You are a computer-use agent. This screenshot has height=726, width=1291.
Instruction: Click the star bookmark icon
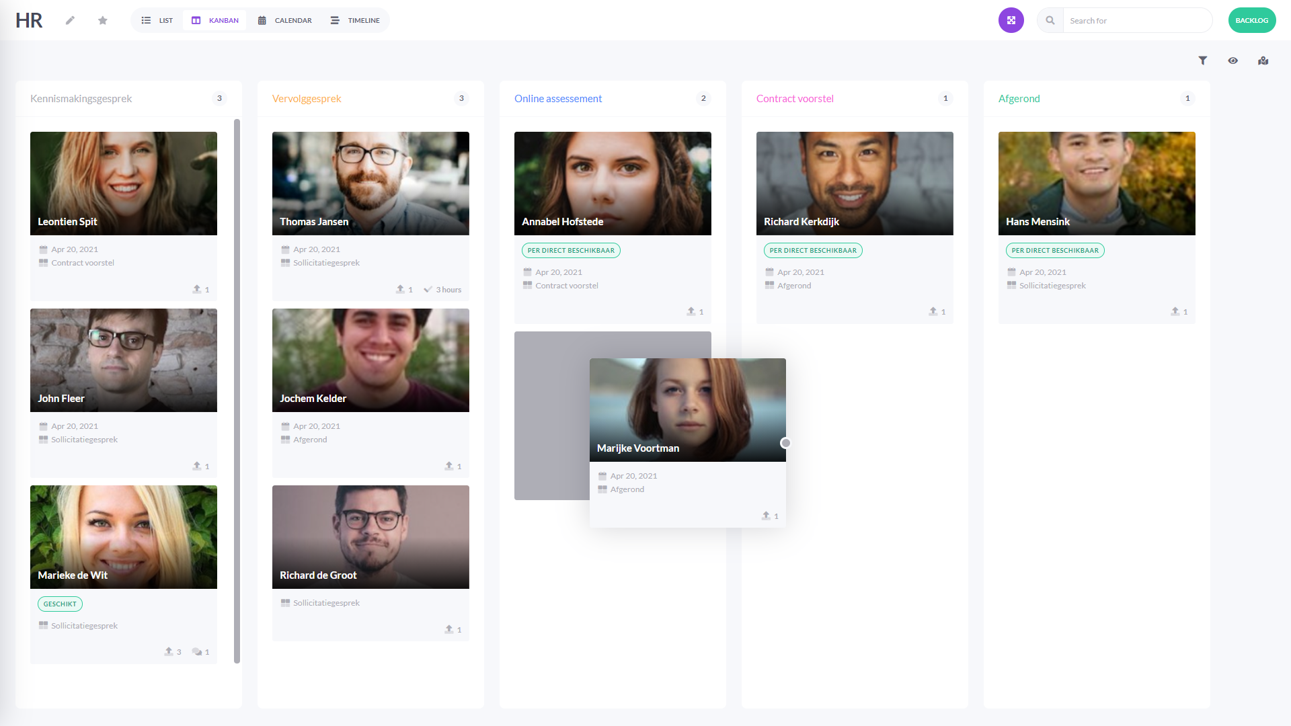(x=103, y=20)
